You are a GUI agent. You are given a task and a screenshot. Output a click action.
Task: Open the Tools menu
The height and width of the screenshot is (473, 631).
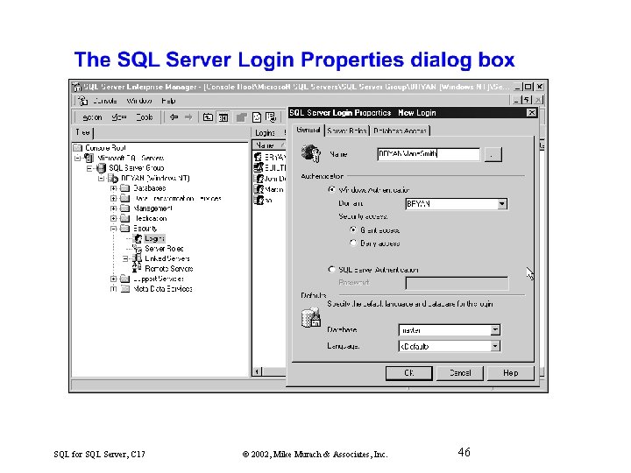(x=144, y=117)
